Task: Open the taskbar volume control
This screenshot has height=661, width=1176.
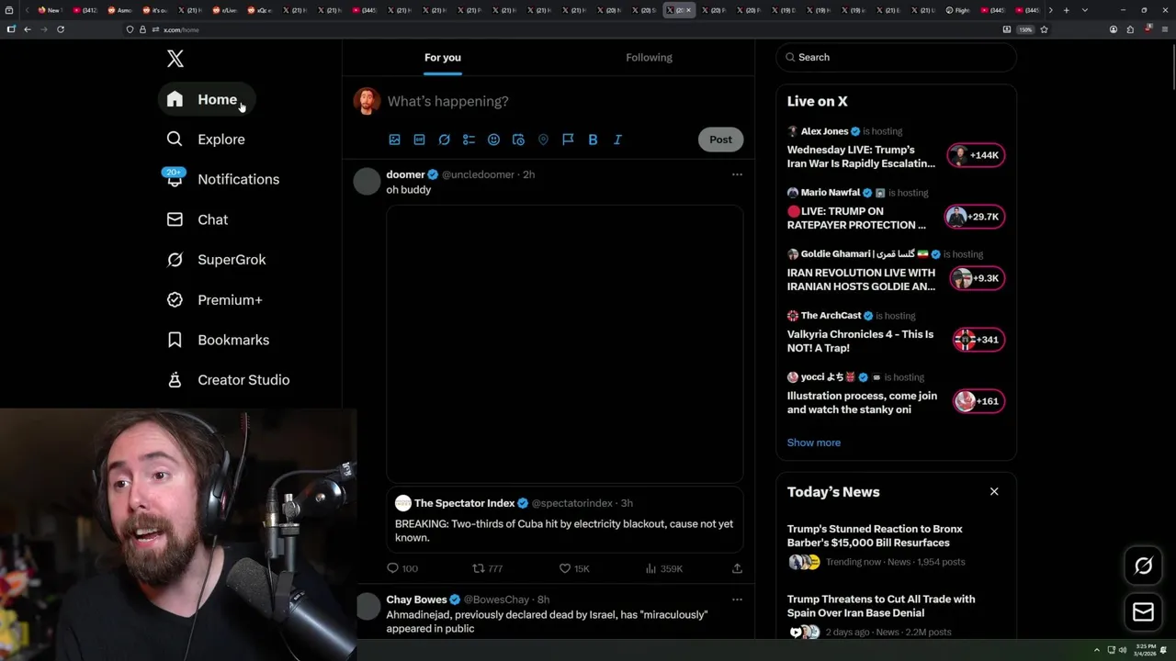Action: [1123, 650]
